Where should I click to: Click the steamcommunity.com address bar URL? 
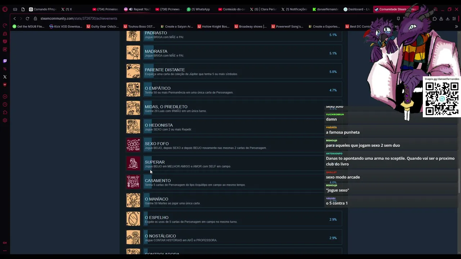coord(79,18)
